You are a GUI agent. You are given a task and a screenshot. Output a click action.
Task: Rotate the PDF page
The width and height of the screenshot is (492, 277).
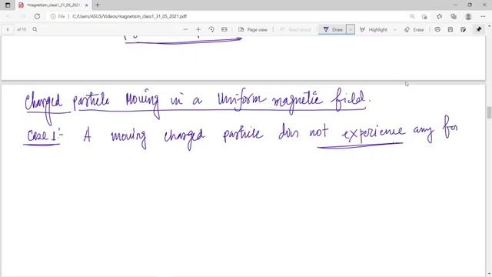pyautogui.click(x=211, y=29)
